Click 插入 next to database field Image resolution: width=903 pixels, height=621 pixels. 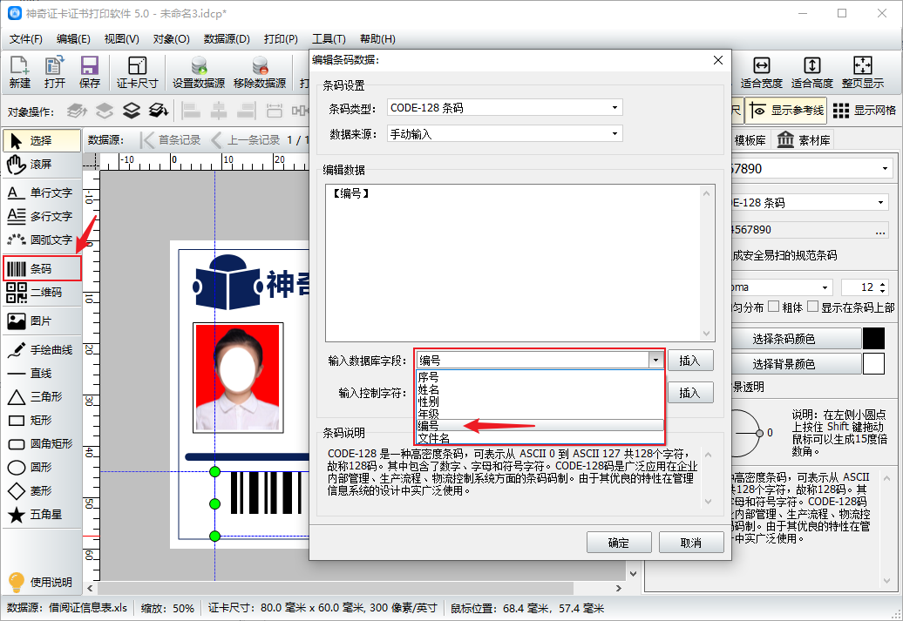689,360
